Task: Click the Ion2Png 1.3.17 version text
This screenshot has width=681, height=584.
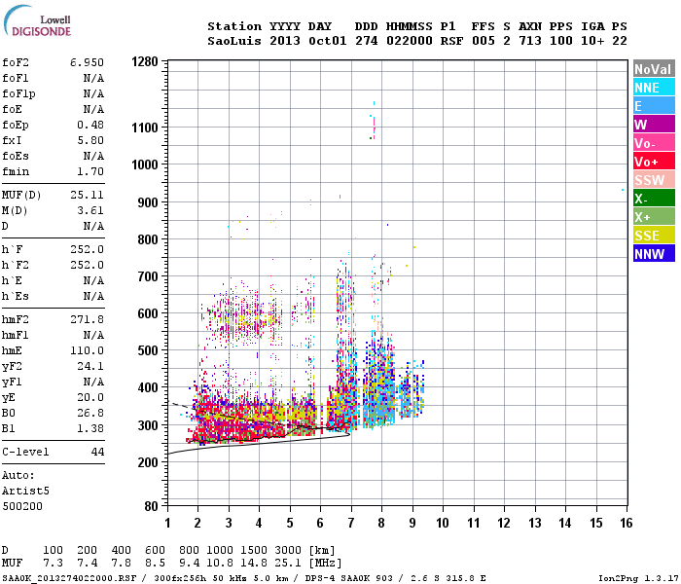Action: pos(637,578)
